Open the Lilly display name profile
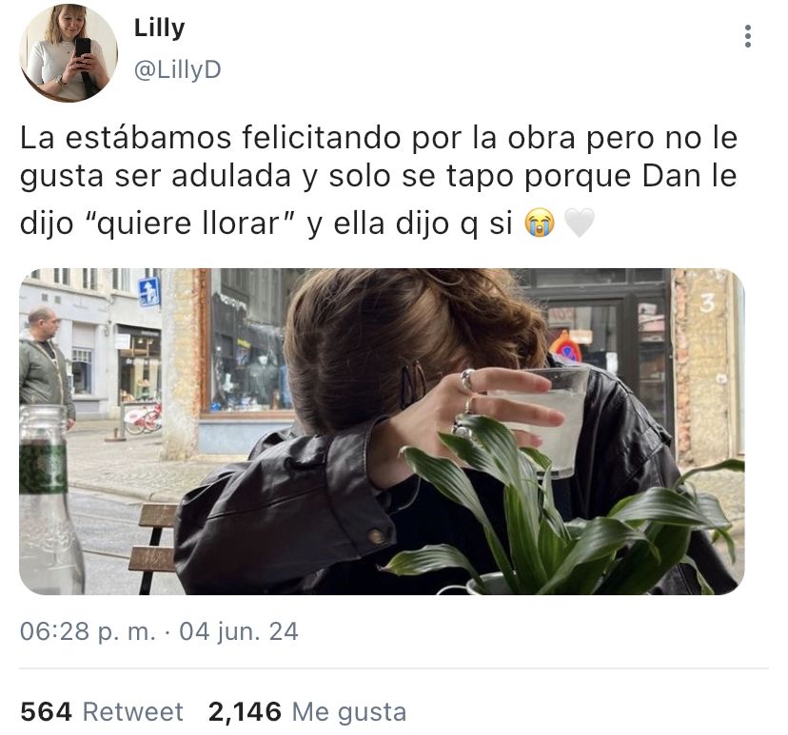This screenshot has height=735, width=788. click(x=159, y=28)
